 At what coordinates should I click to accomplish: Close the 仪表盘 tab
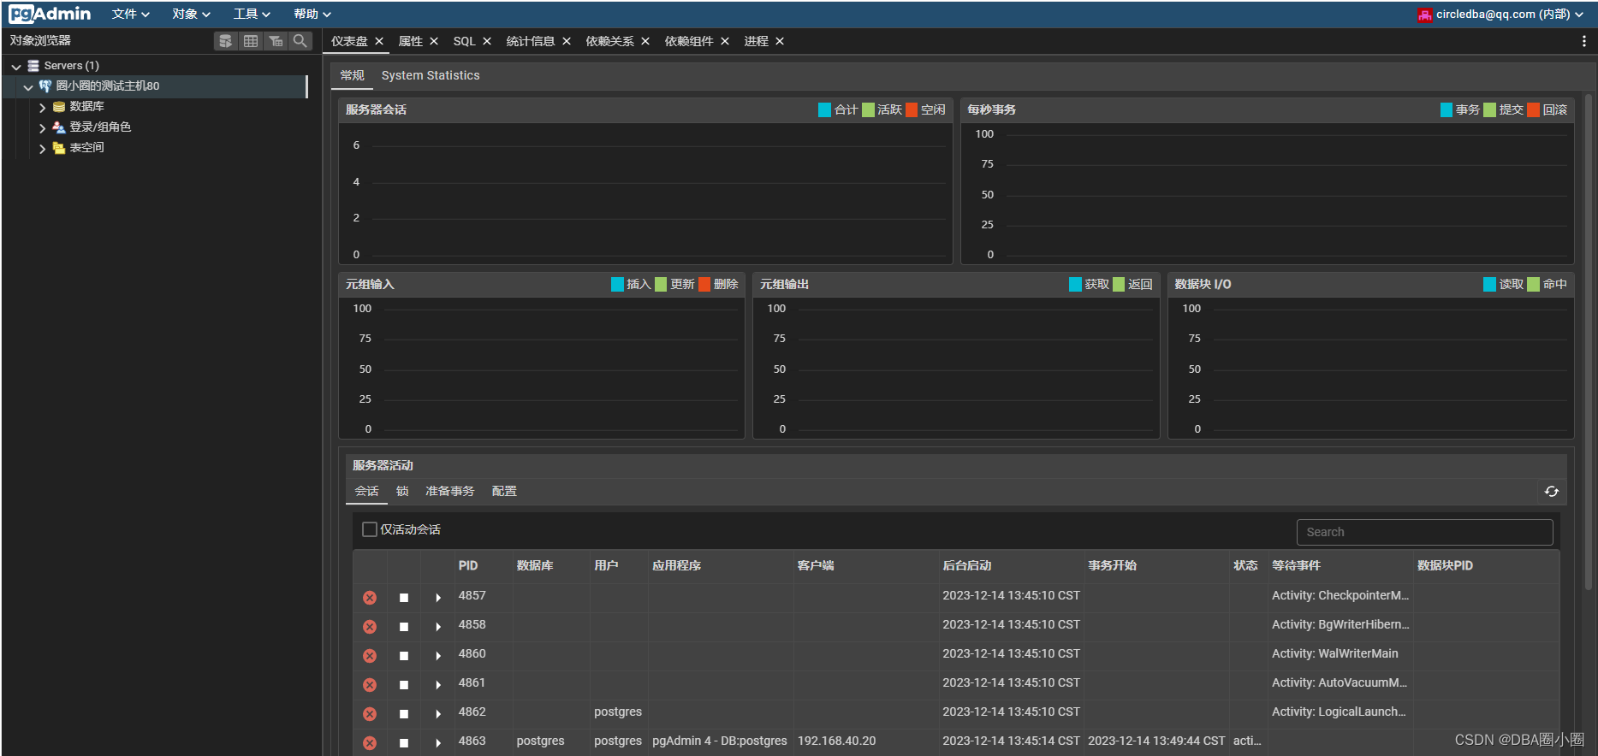[x=379, y=41]
